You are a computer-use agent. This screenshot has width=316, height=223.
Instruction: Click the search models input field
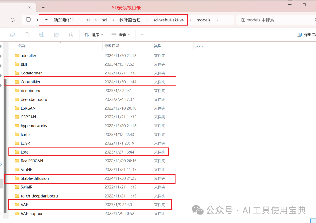click(x=276, y=20)
